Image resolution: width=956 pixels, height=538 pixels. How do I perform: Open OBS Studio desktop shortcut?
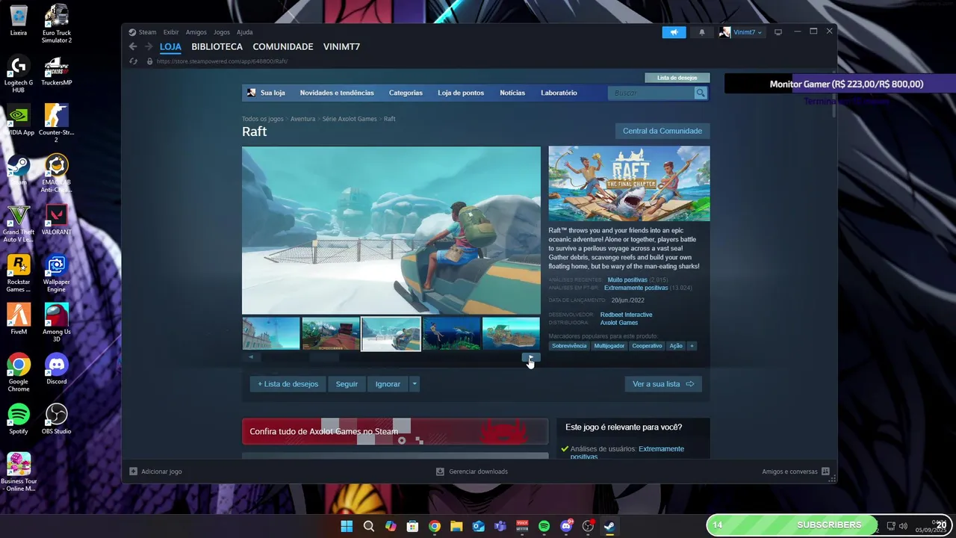pyautogui.click(x=57, y=420)
